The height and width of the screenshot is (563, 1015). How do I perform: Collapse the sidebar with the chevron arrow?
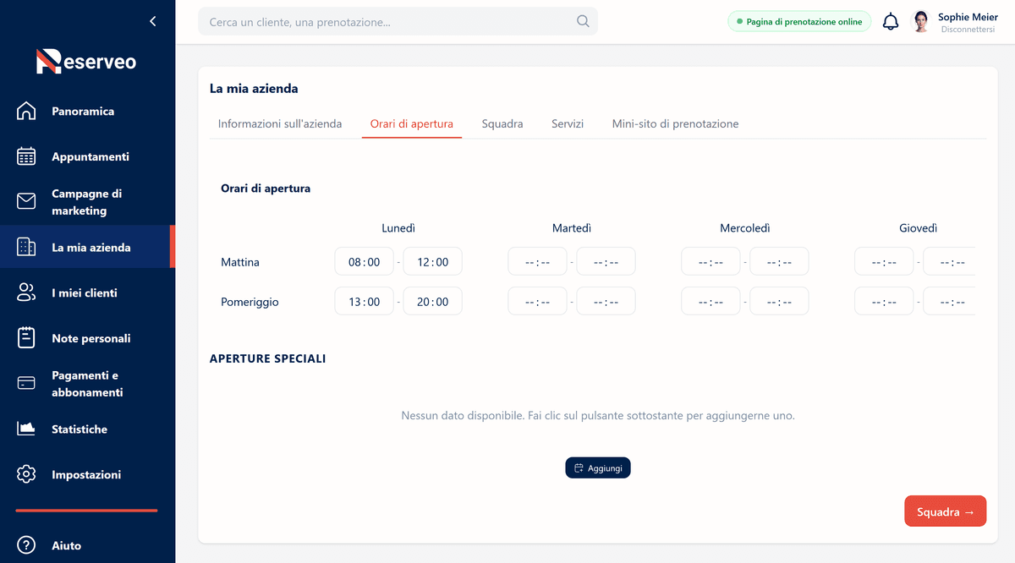152,21
